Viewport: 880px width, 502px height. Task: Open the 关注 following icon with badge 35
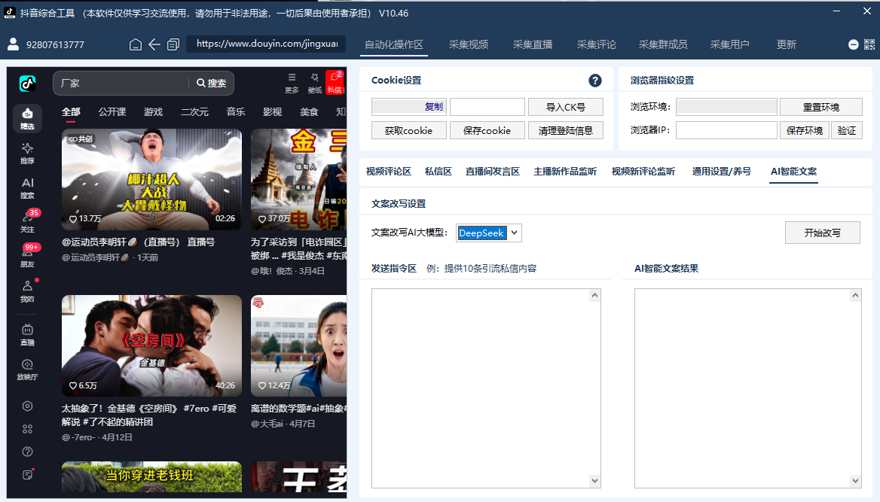27,221
